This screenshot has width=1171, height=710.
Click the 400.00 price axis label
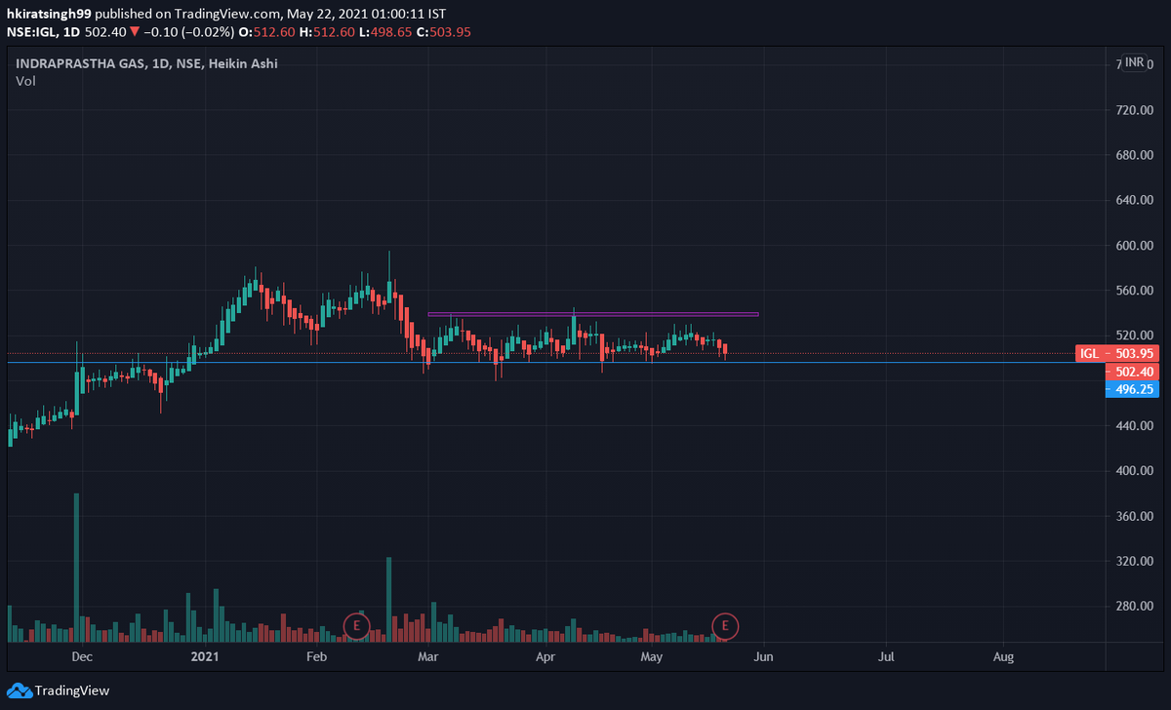click(1135, 471)
